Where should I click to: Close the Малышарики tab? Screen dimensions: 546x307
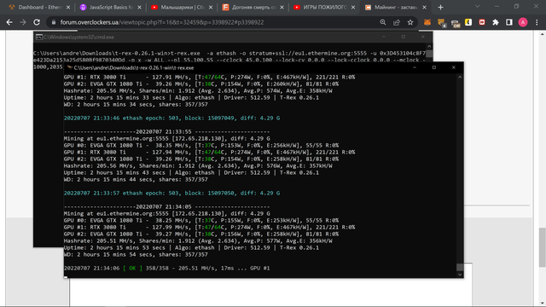[211, 8]
